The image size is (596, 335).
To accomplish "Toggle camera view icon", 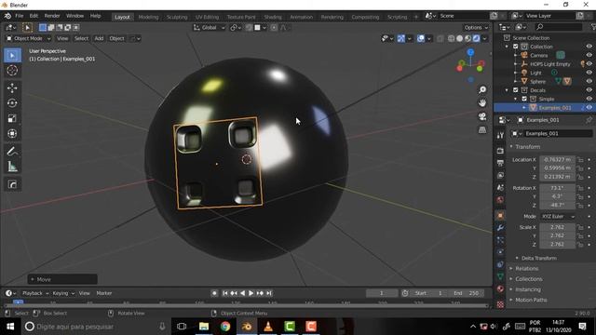I will coord(482,116).
